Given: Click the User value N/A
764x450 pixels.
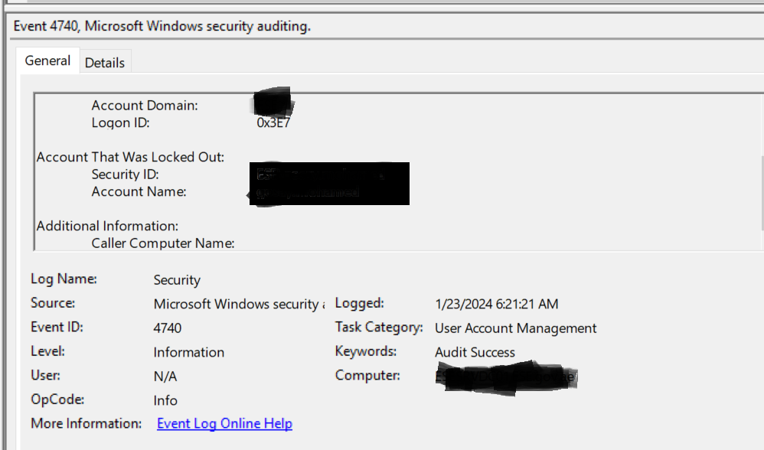Looking at the screenshot, I should coord(165,377).
